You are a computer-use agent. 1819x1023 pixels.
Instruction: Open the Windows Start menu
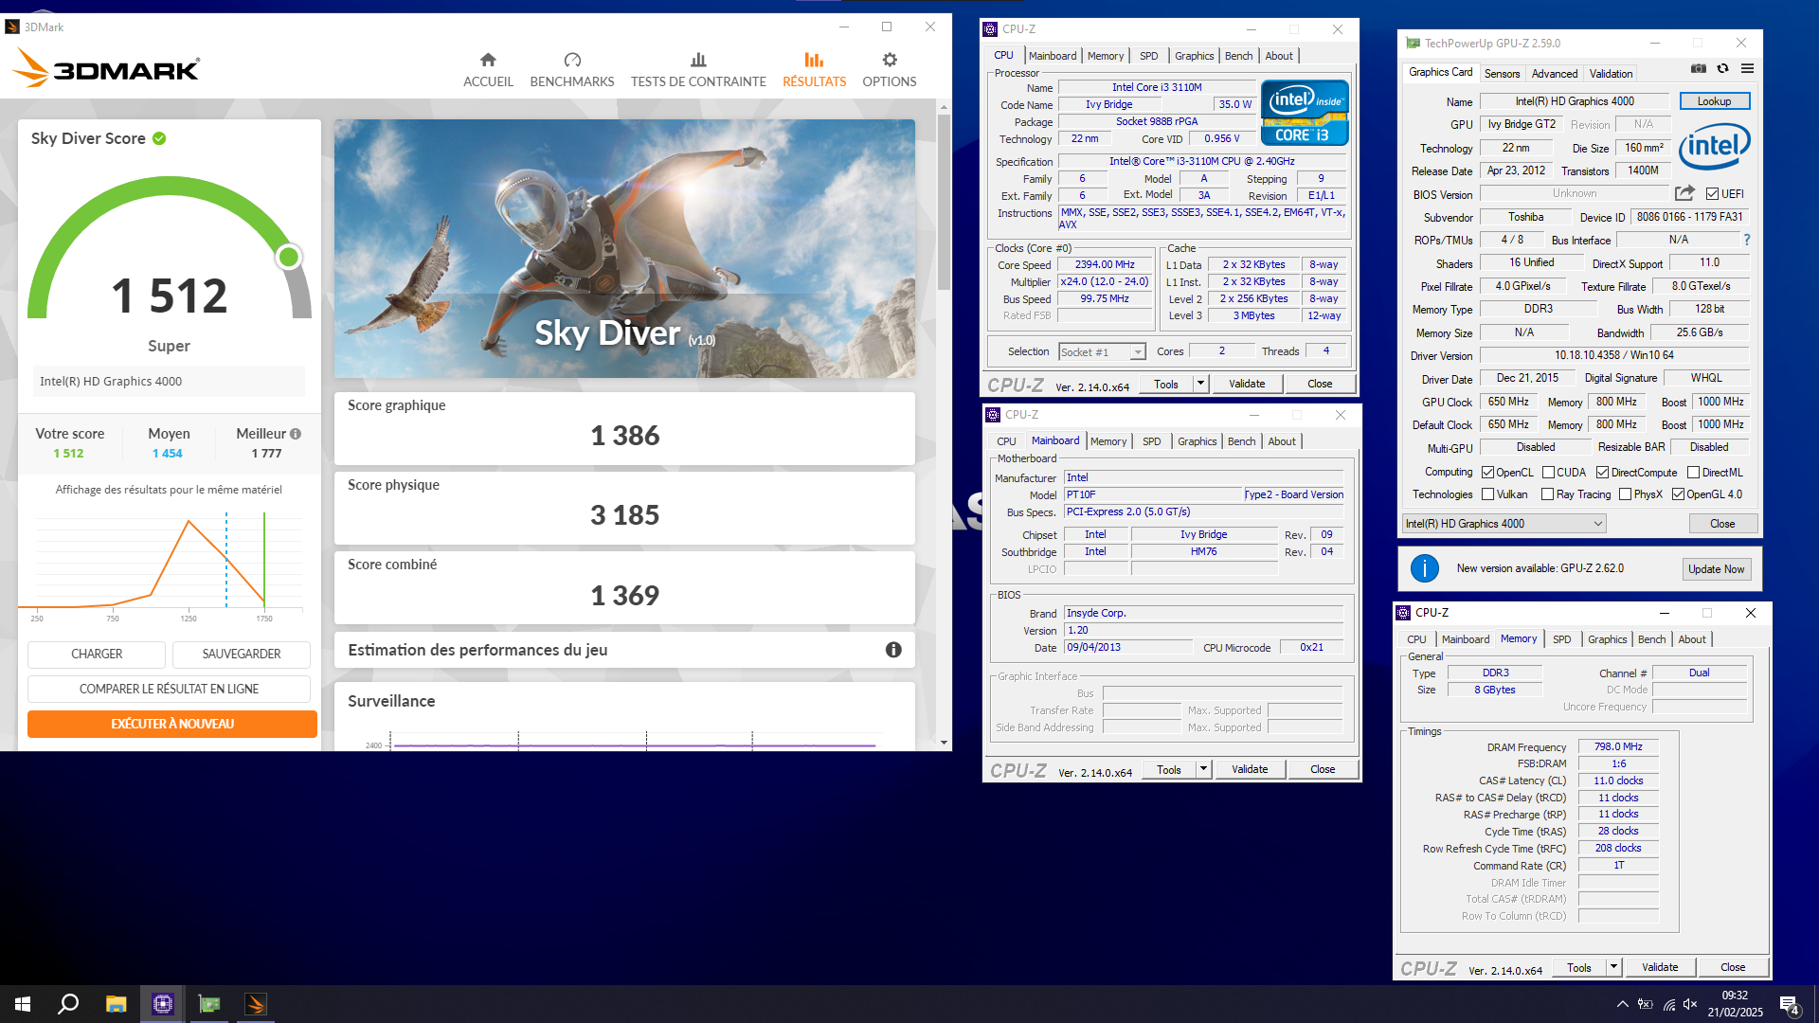(23, 1004)
